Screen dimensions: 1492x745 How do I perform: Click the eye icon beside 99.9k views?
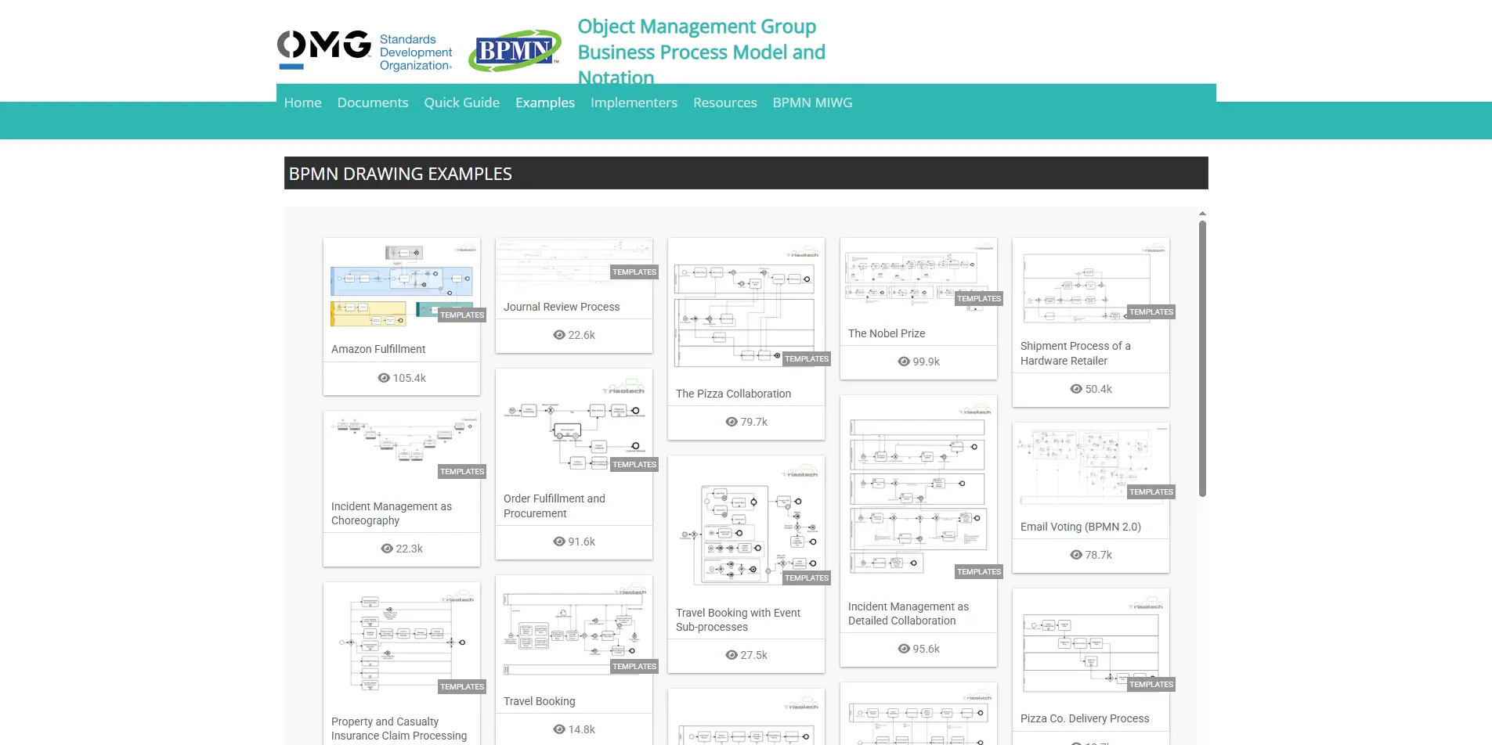tap(904, 362)
